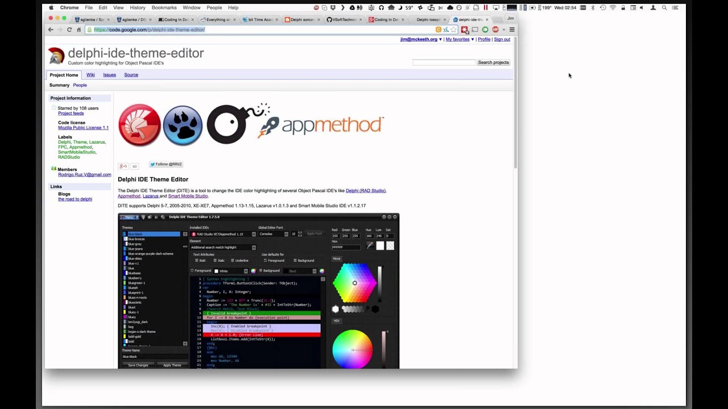Click the Chrome forward arrow
The width and height of the screenshot is (728, 409).
[x=60, y=30]
